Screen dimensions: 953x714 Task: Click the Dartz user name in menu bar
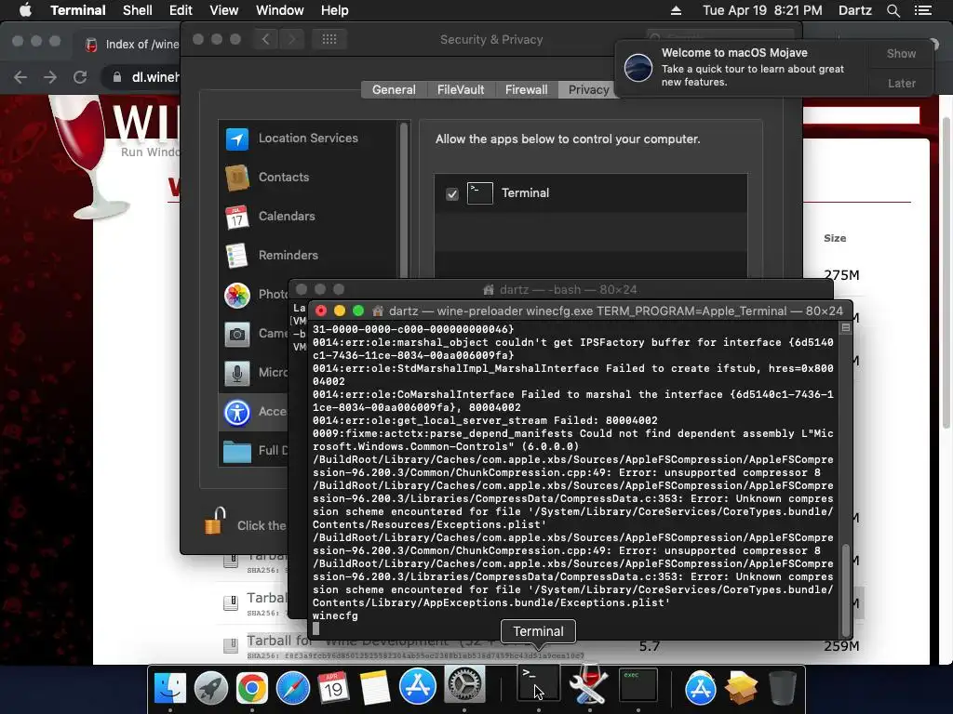coord(854,10)
